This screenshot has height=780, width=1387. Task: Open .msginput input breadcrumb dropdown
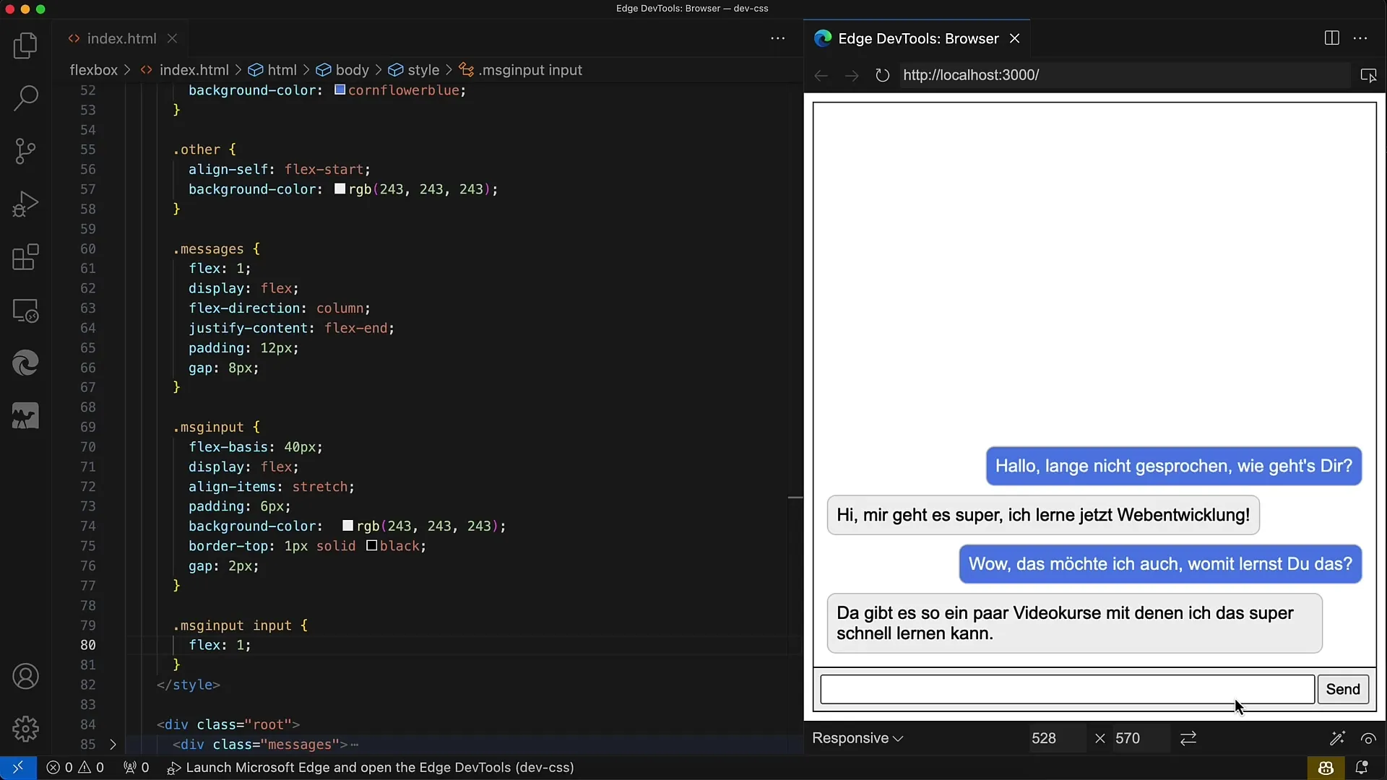(521, 70)
